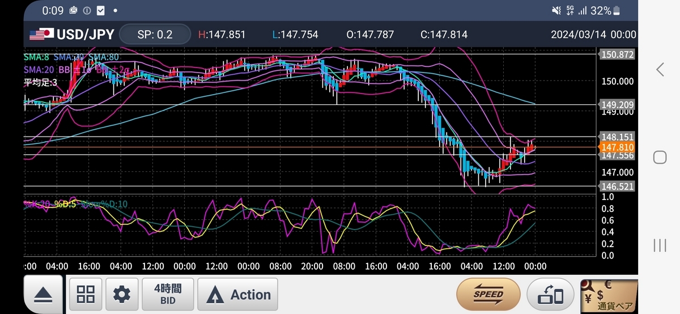This screenshot has height=314, width=680.
Task: Tap the 0:09 clock in status bar
Action: 53,10
